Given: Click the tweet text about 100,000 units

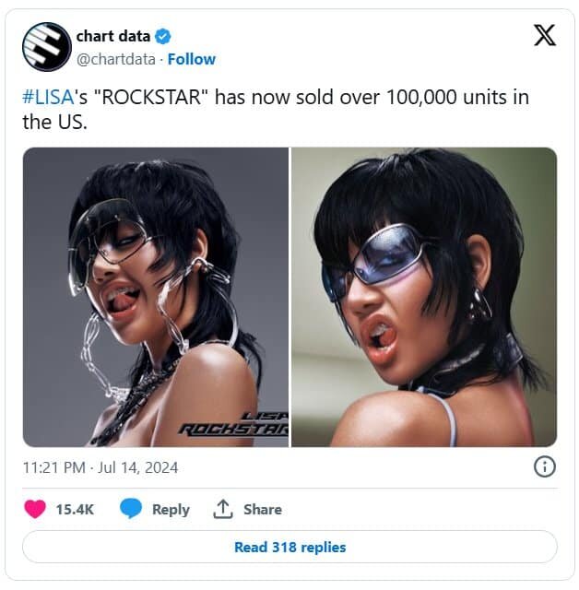Looking at the screenshot, I should [276, 110].
